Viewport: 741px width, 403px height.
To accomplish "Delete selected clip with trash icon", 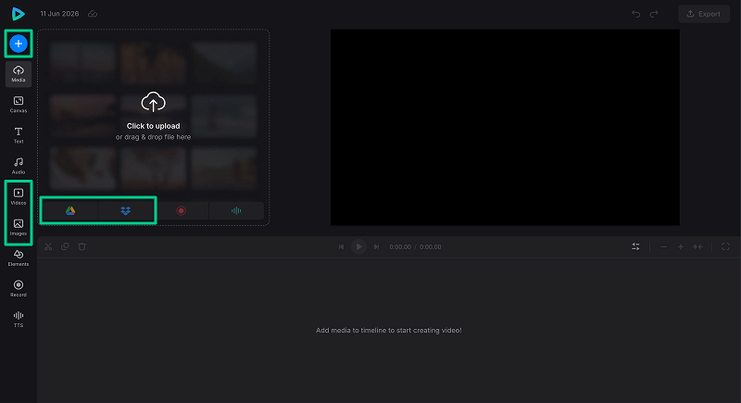I will [x=82, y=246].
